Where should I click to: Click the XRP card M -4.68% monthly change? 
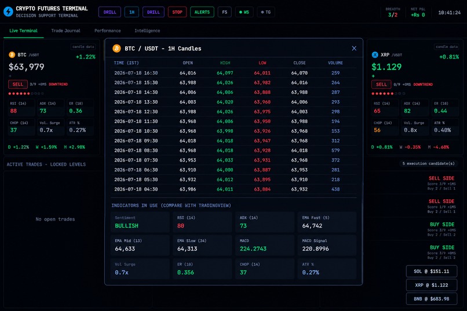click(x=439, y=147)
